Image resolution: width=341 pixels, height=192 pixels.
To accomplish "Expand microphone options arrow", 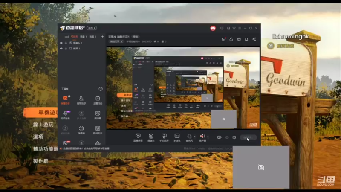I will click(195, 137).
